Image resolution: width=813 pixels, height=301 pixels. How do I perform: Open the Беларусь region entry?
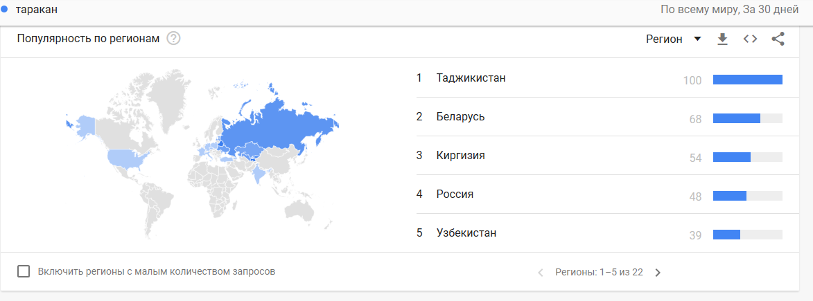[x=460, y=116]
